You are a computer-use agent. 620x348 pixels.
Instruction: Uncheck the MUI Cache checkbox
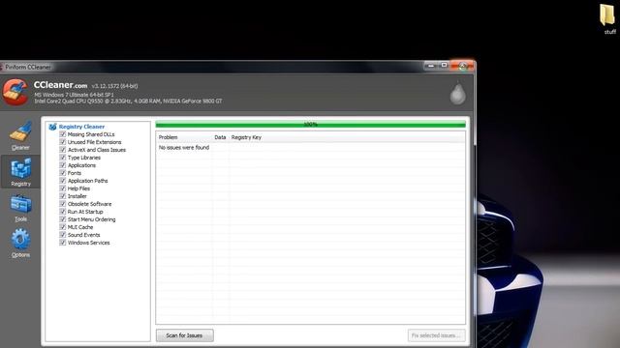click(62, 227)
